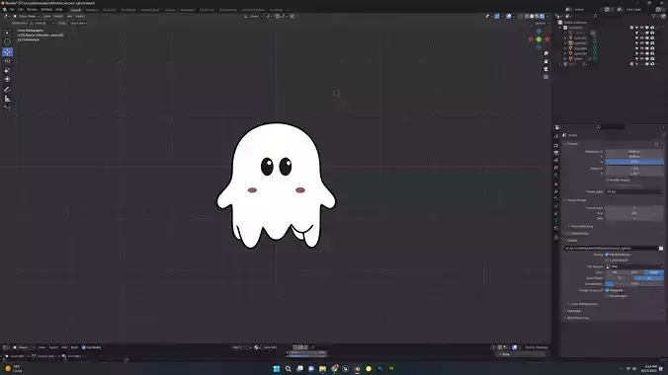Switch to the Sculpting workspace tab
This screenshot has height=375, width=668.
[110, 10]
